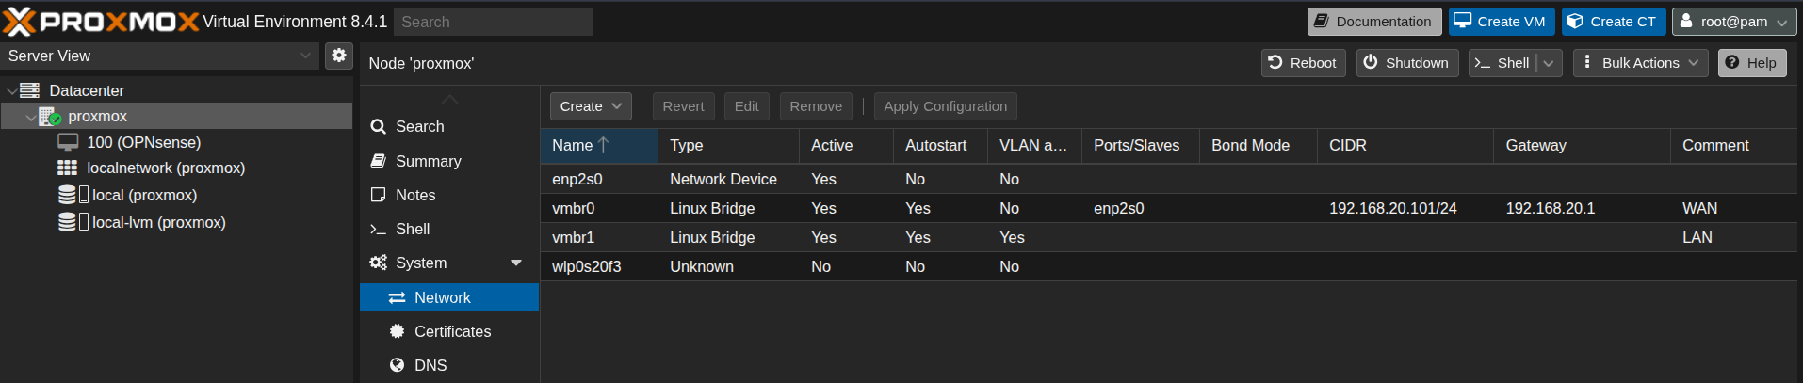The width and height of the screenshot is (1803, 383).
Task: Click the Proxmox logo icon
Action: [x=19, y=21]
